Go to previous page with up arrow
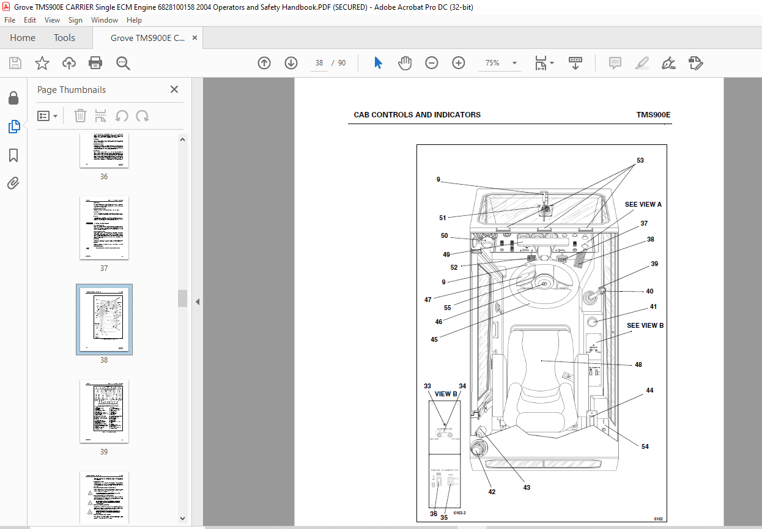762x529 pixels. coord(264,63)
